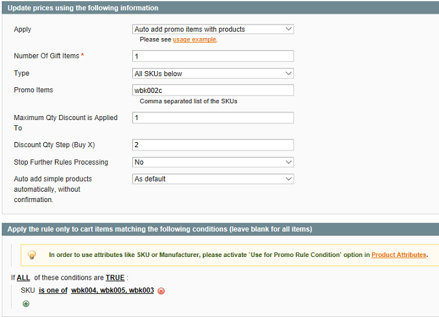Click the ALL condition aggregator link
The width and height of the screenshot is (439, 317).
23,278
